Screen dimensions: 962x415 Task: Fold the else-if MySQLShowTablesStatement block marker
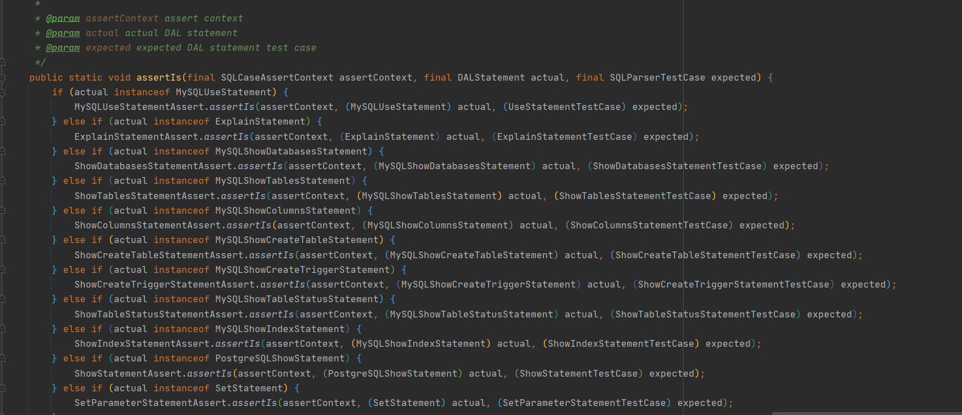point(2,181)
